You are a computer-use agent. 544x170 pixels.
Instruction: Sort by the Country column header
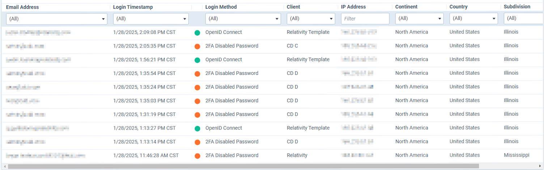click(x=459, y=7)
